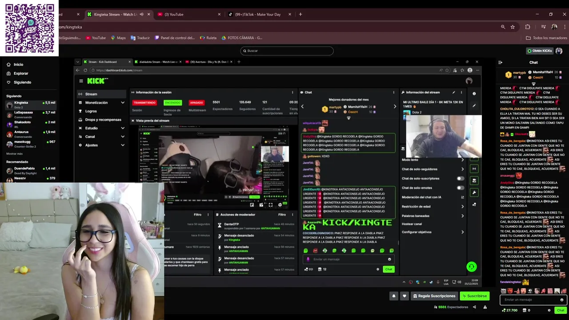Select Stream in the dashboard sidebar
This screenshot has height=320, width=569.
(101, 94)
